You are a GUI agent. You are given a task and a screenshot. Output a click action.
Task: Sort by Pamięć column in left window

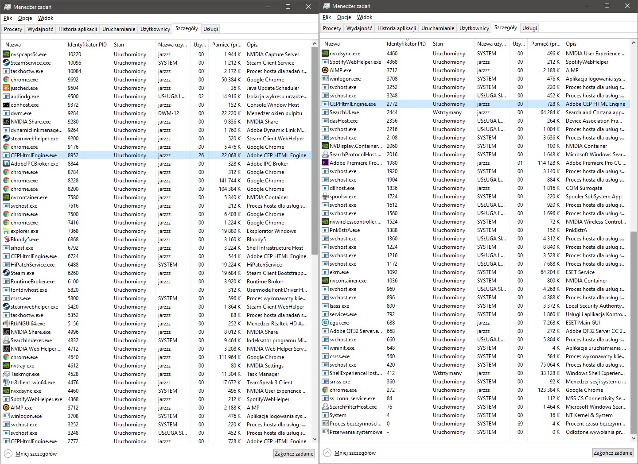pyautogui.click(x=226, y=45)
